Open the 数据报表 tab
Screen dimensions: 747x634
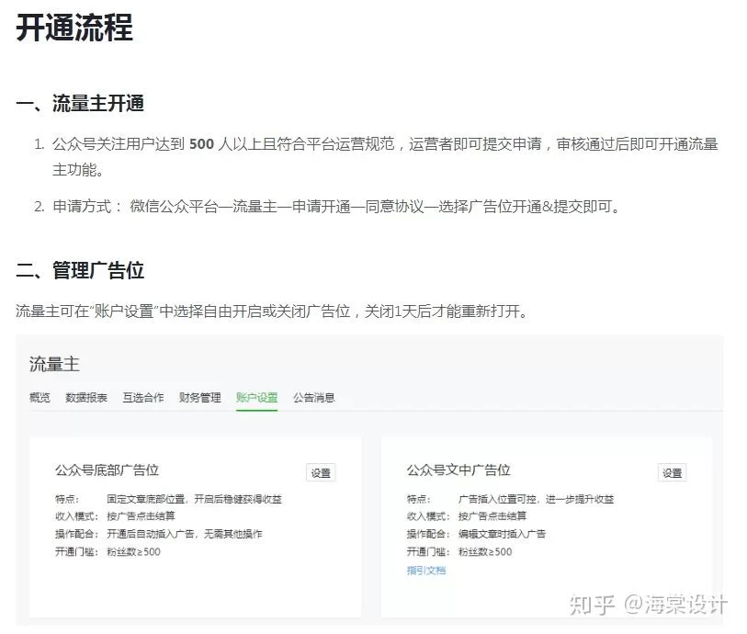click(86, 398)
